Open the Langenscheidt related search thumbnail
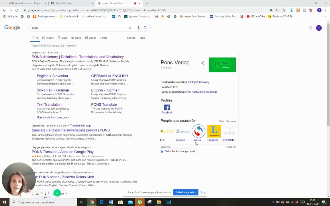 point(214,131)
